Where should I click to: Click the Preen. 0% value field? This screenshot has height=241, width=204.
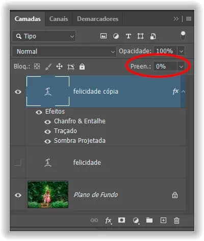(x=165, y=67)
